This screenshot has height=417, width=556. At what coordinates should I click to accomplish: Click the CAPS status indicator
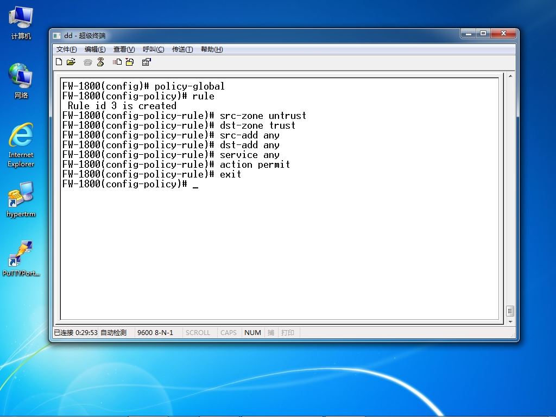coord(229,333)
